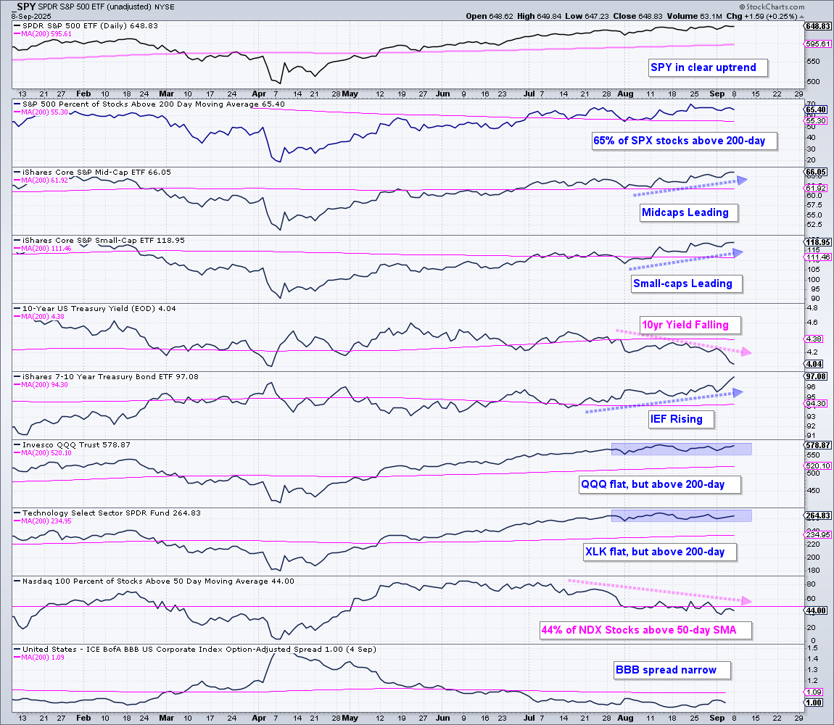Screen dimensions: 834x725
Task: Select the 'BBB spread narrow' annotation
Action: coord(672,670)
